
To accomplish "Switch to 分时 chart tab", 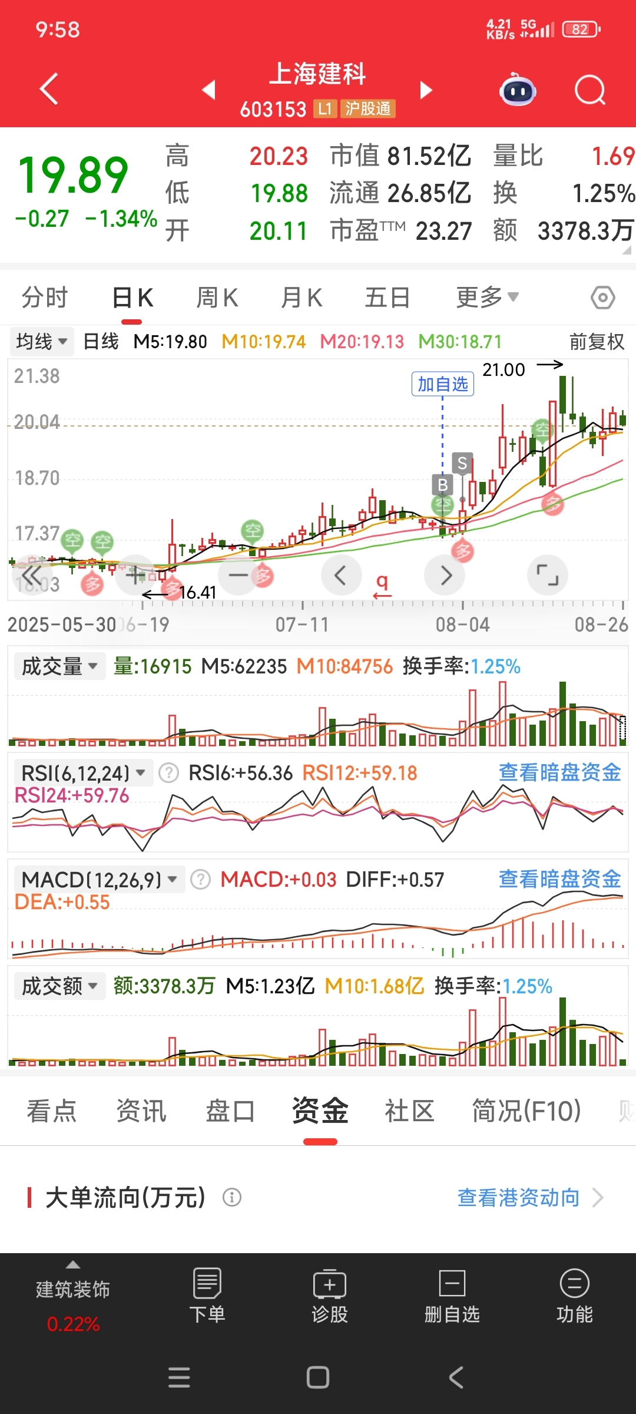I will point(45,298).
